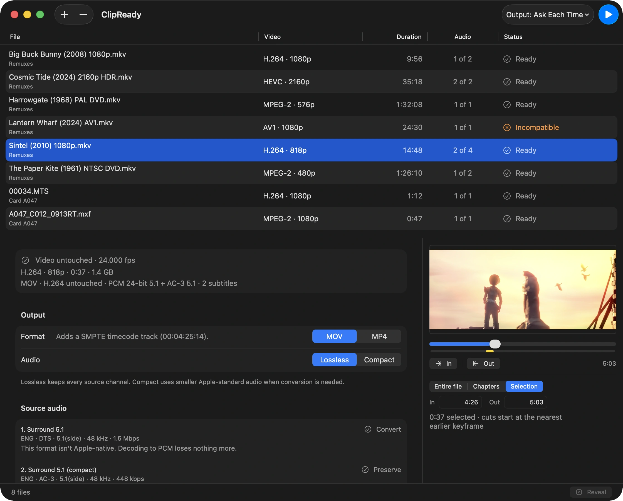Click the Ready check icon for A047_C012_0913RT.mxf
Screen dimensions: 623x501
click(x=507, y=219)
